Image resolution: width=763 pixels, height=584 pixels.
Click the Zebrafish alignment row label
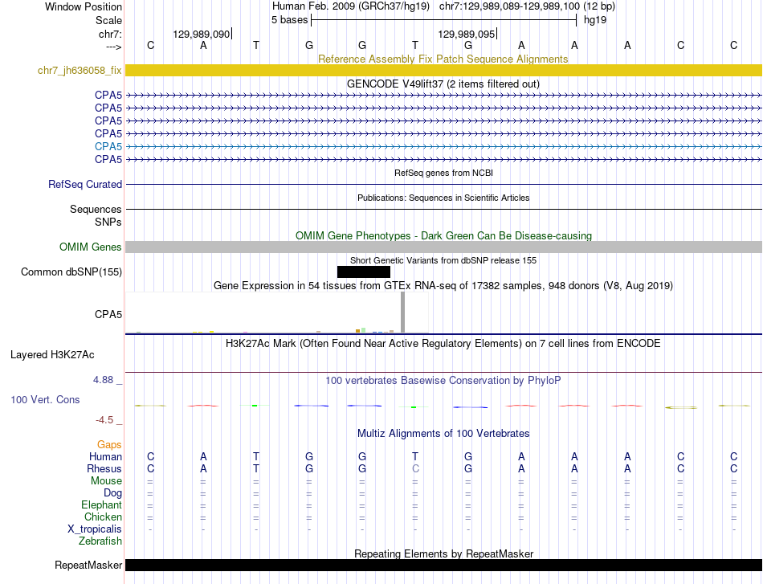100,541
